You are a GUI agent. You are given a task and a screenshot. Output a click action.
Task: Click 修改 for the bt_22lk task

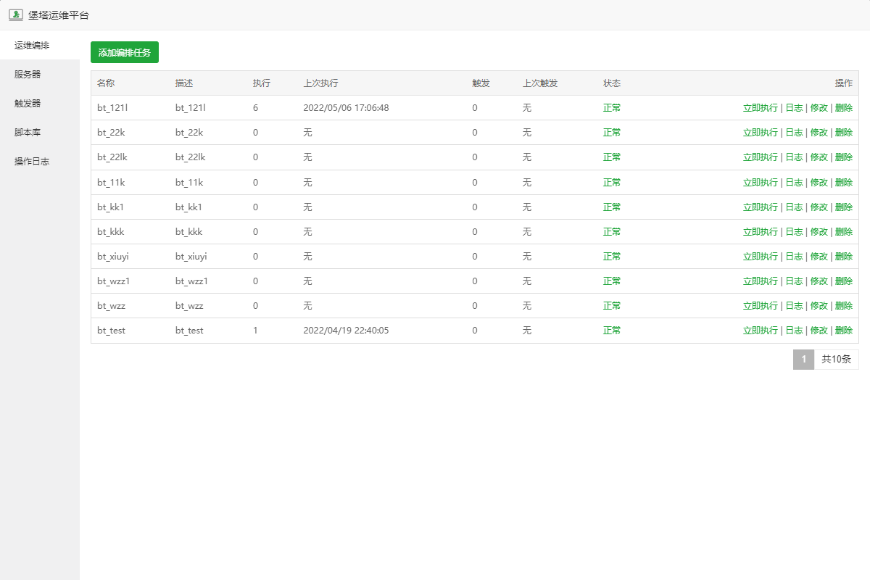(819, 157)
